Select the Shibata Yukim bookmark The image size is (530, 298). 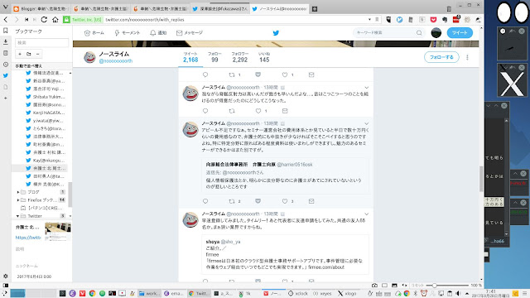point(46,97)
